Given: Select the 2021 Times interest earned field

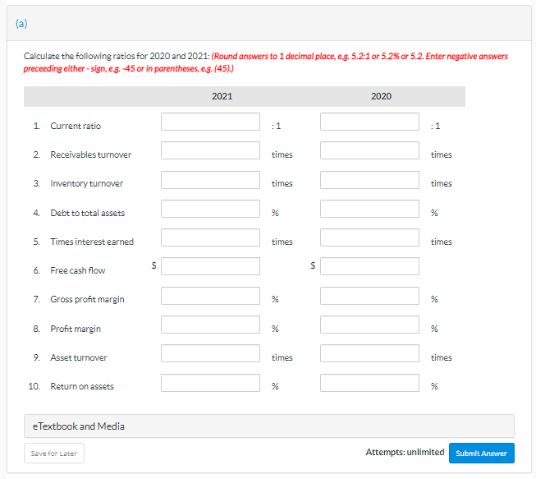Looking at the screenshot, I should click(x=210, y=237).
